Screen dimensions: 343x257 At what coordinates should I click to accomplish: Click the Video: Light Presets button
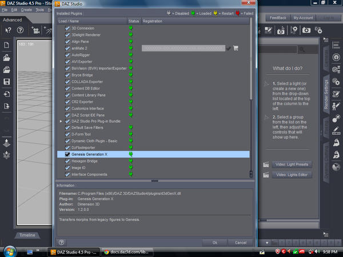292,164
